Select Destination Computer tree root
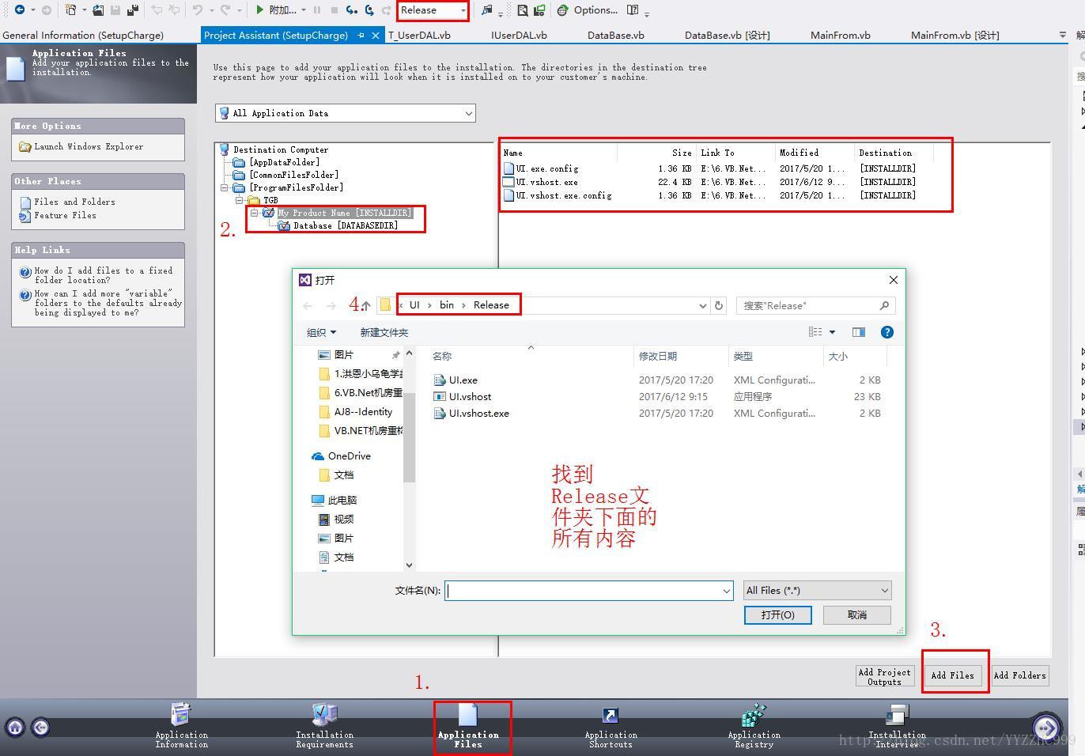Screen dimensions: 1085x756 click(281, 149)
